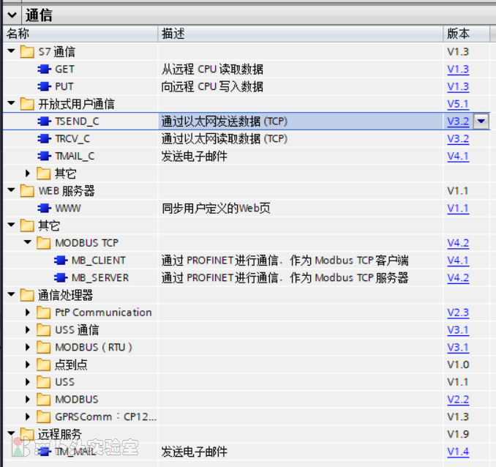Open the V5.1 link for 开放式用户通信
Image resolution: width=496 pixels, height=467 pixels.
[458, 104]
